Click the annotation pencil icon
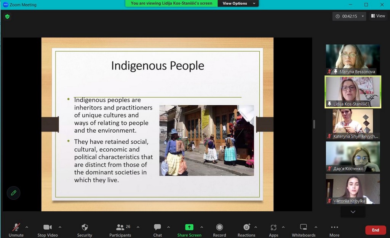The height and width of the screenshot is (238, 390). 14,193
